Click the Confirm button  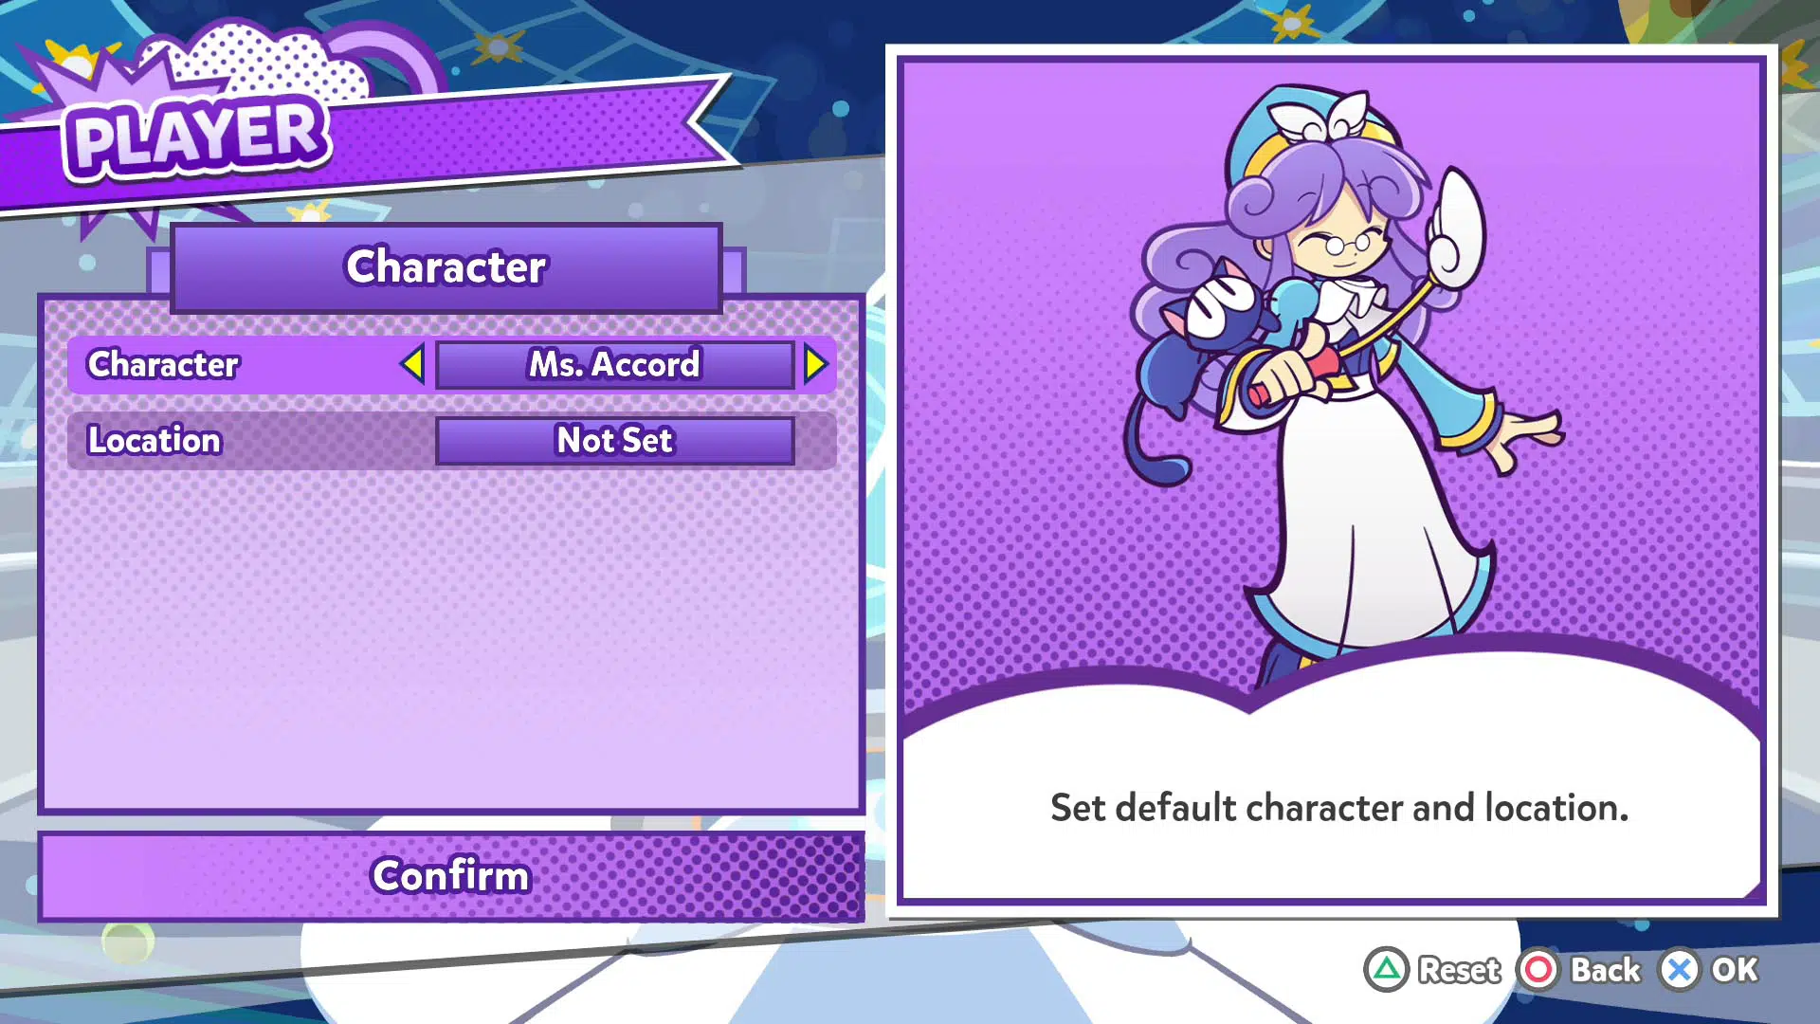coord(451,875)
